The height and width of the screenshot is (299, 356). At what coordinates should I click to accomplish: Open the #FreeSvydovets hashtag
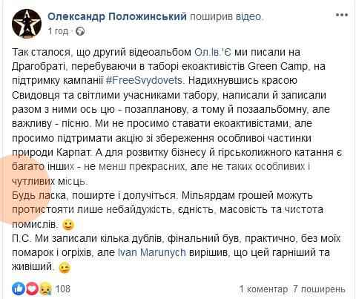point(144,81)
